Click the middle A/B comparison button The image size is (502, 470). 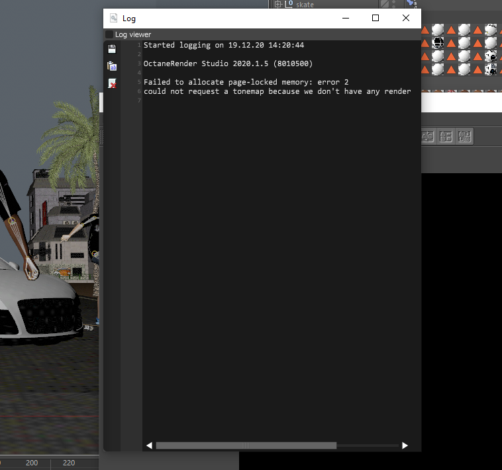coord(446,137)
